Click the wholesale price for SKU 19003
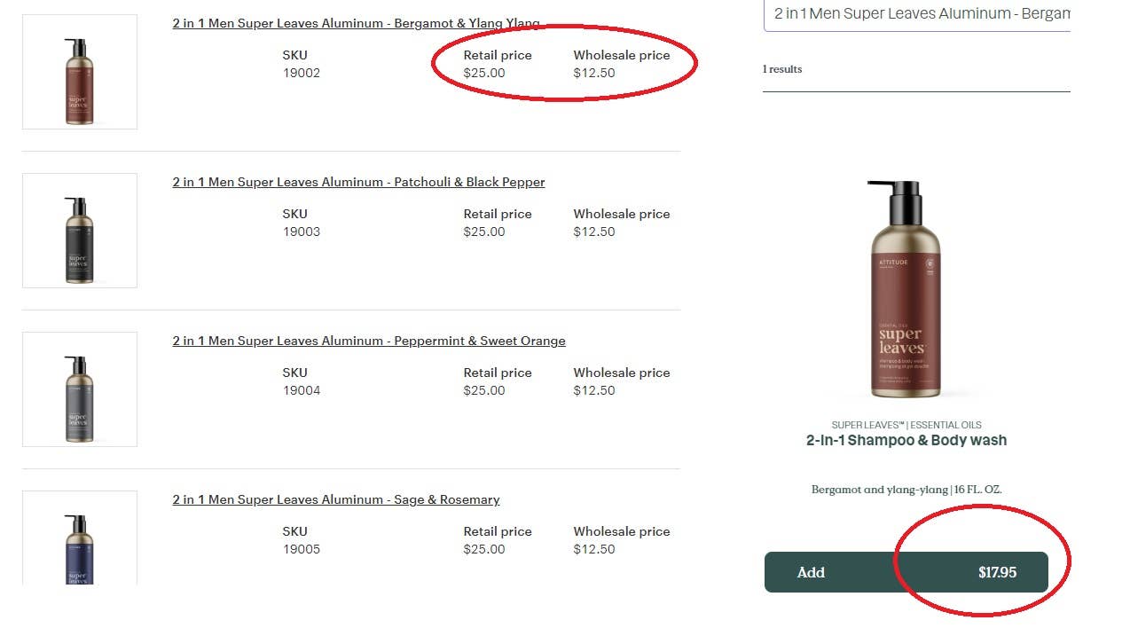The width and height of the screenshot is (1130, 628). (594, 232)
